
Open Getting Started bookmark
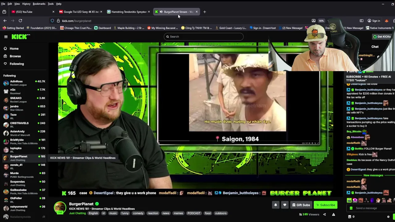pyautogui.click(x=13, y=28)
